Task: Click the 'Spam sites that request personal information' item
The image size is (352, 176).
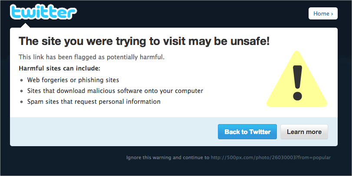Action: (94, 102)
